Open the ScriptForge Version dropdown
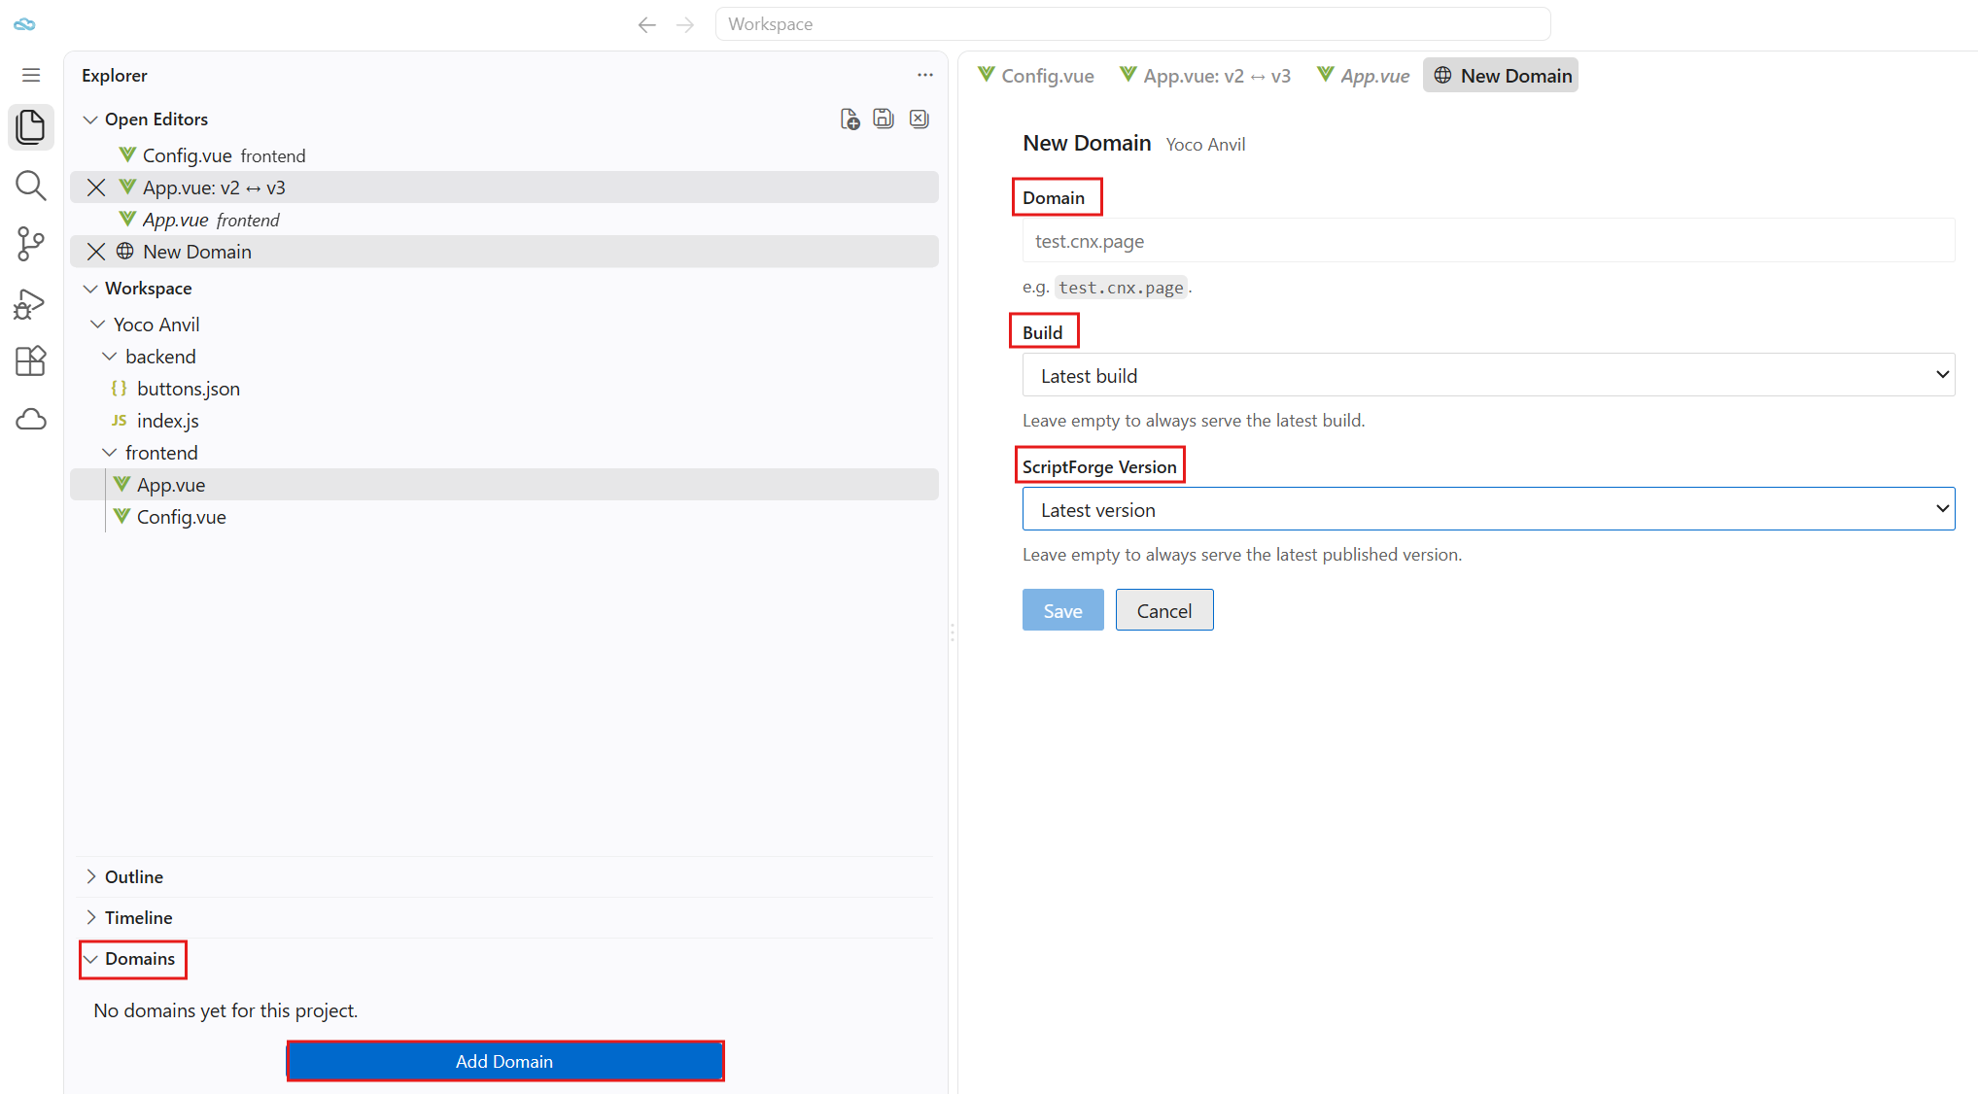 click(1488, 509)
